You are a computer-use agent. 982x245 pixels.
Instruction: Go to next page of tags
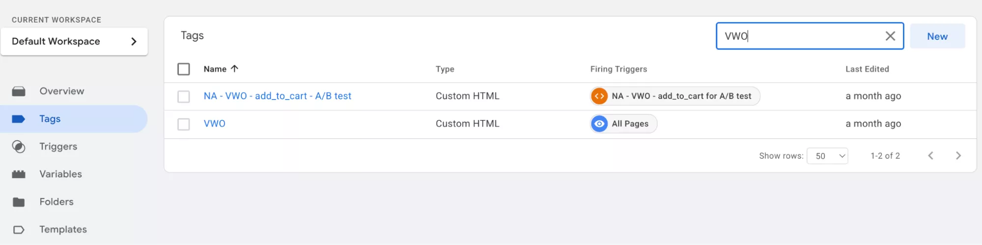958,156
